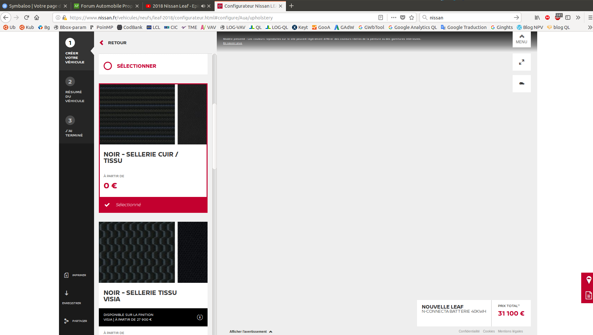The height and width of the screenshot is (335, 593).
Task: Open the Bbox-param bookmark
Action: [x=70, y=27]
